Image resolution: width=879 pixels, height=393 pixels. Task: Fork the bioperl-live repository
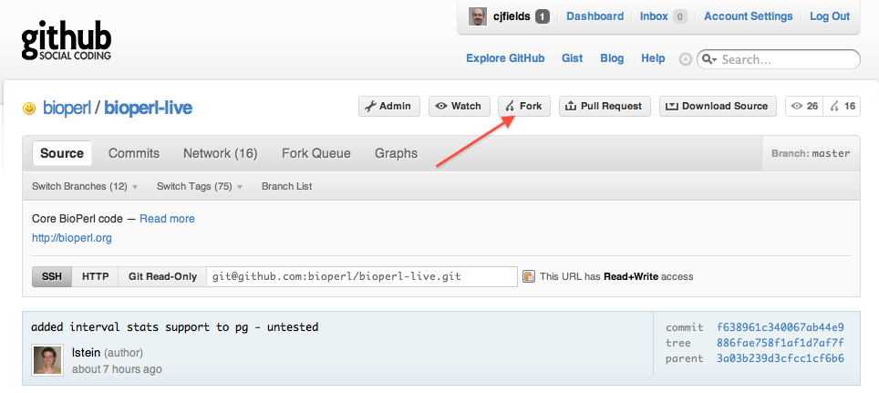(524, 106)
